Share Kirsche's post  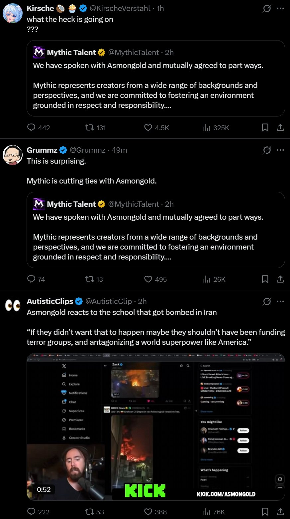tap(280, 127)
